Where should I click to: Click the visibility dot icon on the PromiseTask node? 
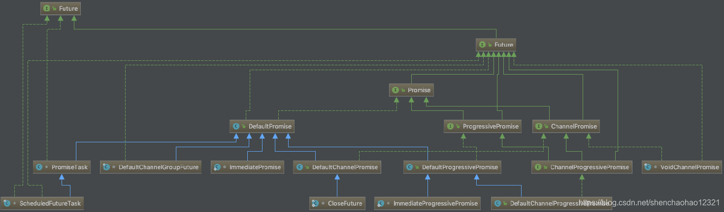pos(47,167)
